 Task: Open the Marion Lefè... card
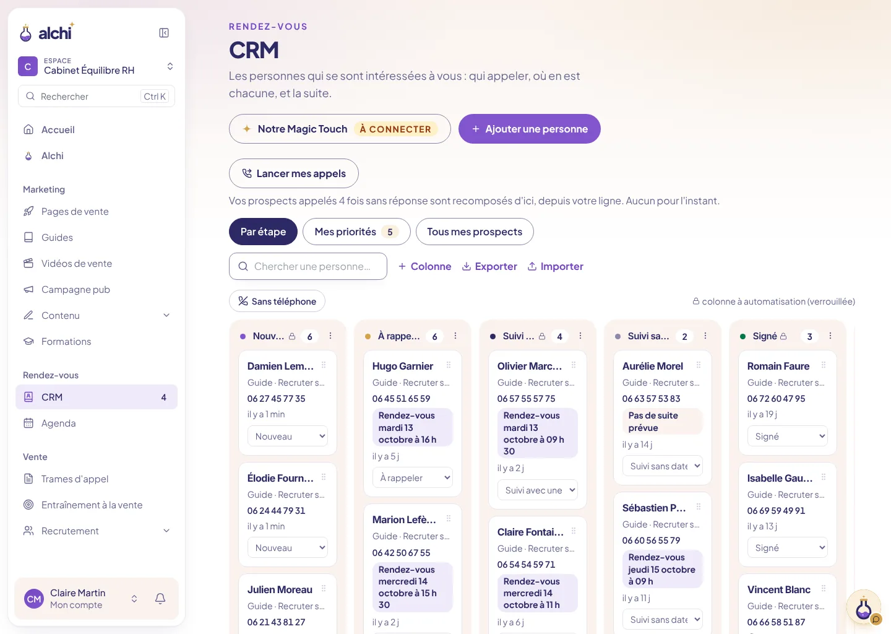tap(413, 570)
